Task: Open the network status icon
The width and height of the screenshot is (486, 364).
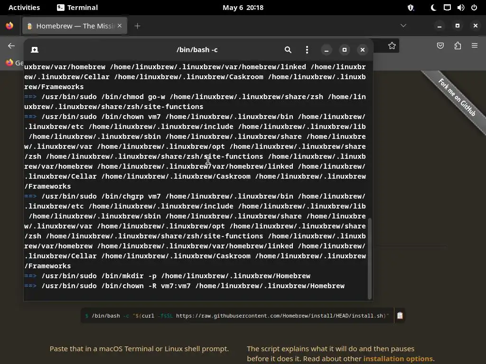Action: tap(447, 8)
